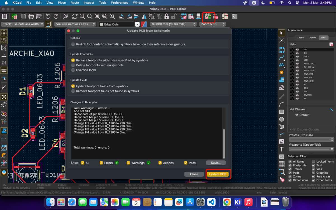Hide the GND1 net visibility eye
The image size is (336, 210).
tap(297, 57)
